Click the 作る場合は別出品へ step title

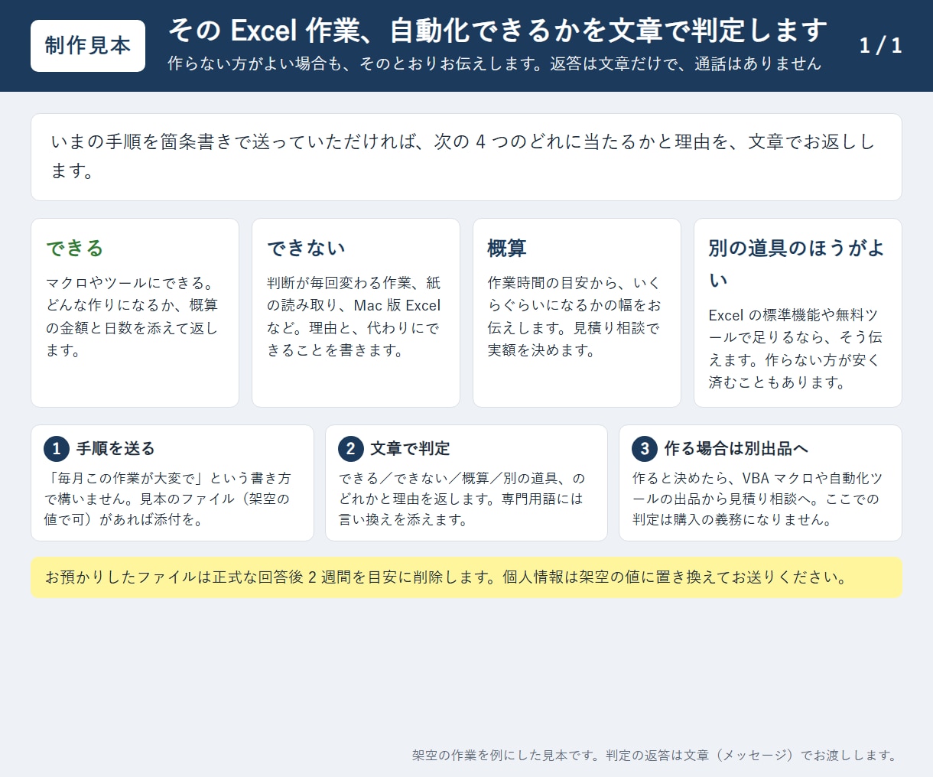click(x=736, y=449)
